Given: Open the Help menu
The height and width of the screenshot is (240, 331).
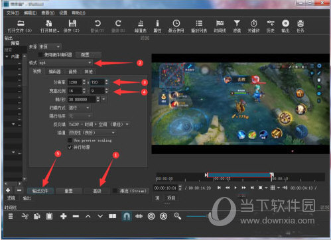Looking at the screenshot, I should click(78, 13).
